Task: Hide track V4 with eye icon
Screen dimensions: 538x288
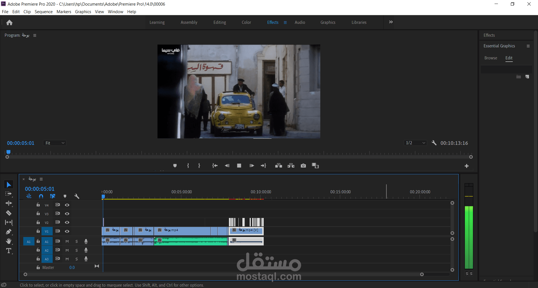Action: click(x=67, y=205)
